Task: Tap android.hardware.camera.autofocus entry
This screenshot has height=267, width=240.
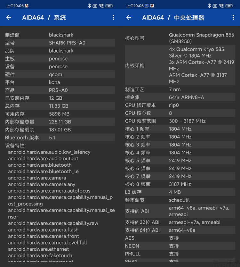Action: point(49,191)
